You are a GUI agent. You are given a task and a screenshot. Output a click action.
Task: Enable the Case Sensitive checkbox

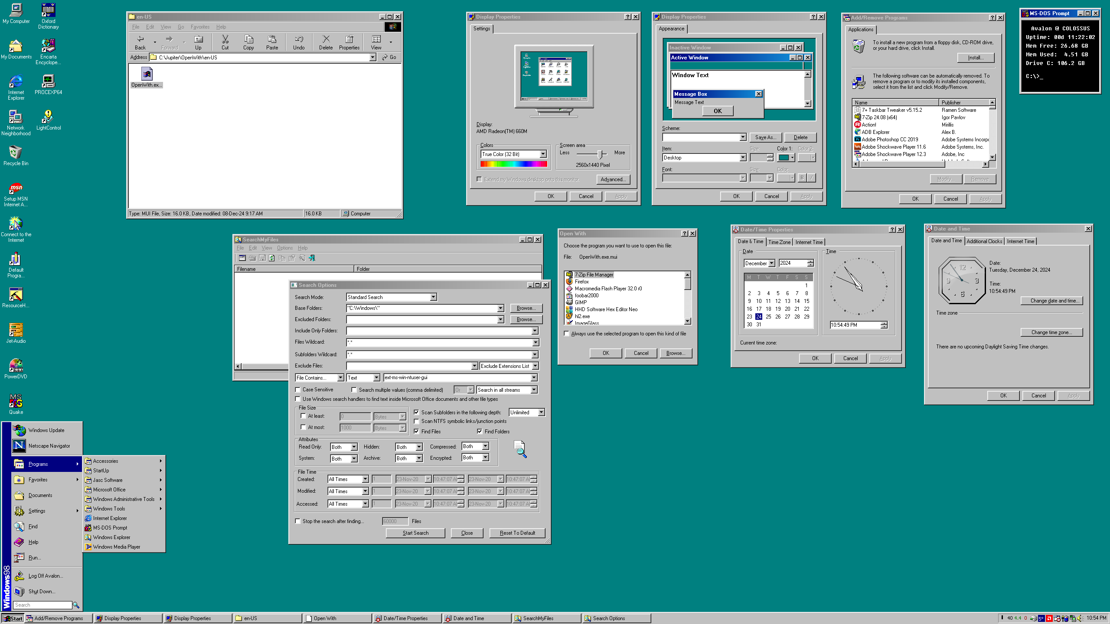pyautogui.click(x=298, y=390)
